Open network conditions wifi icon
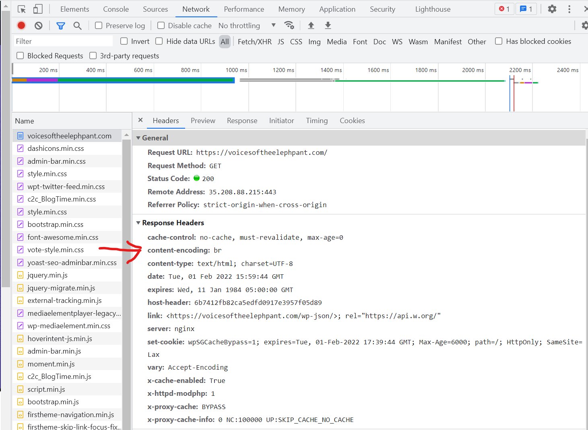 click(289, 25)
